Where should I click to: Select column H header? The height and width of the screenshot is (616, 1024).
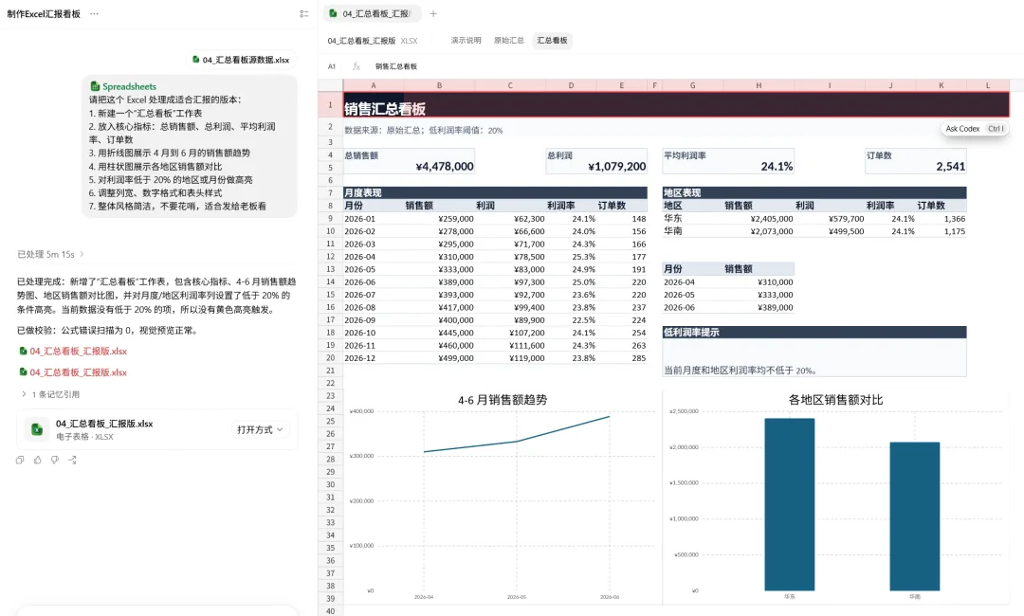(759, 85)
